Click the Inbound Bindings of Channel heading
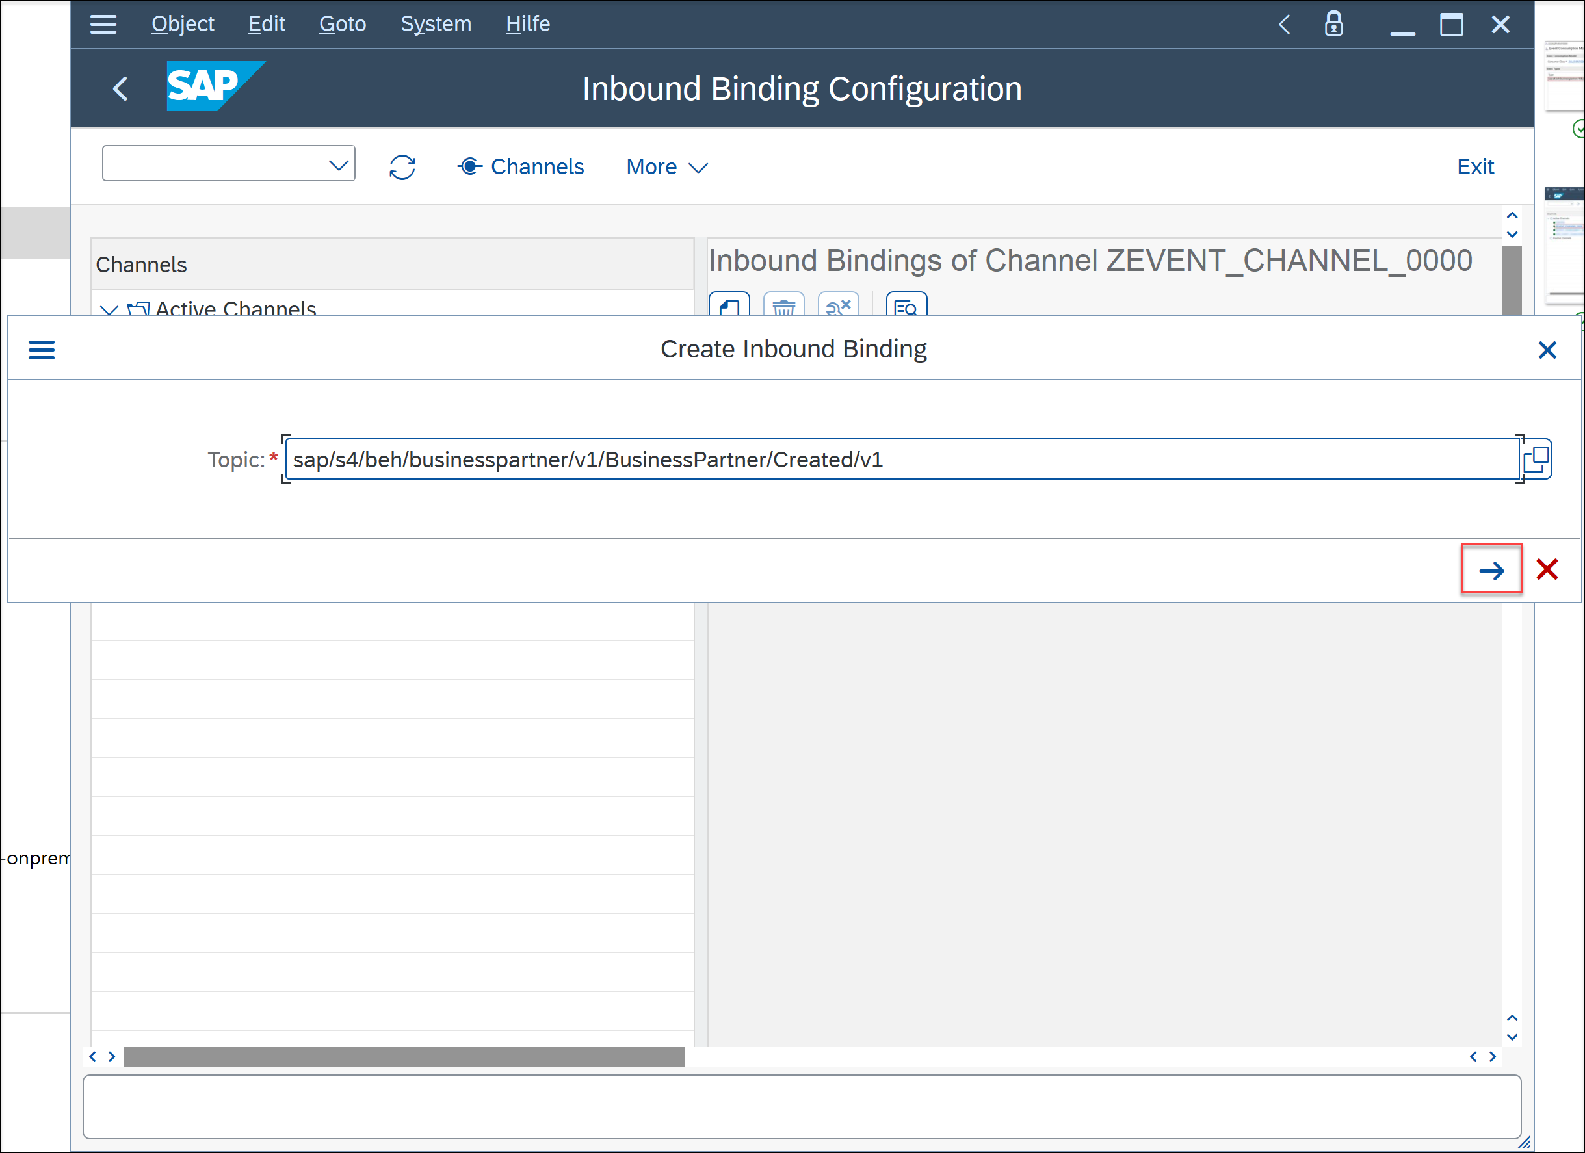Screen dimensions: 1585x1153 coord(1090,261)
